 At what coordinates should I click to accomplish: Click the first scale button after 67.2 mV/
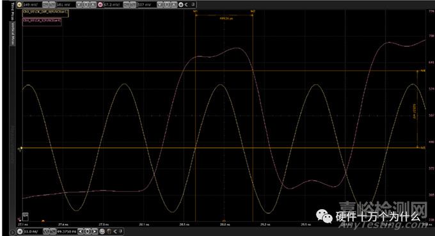126,4
